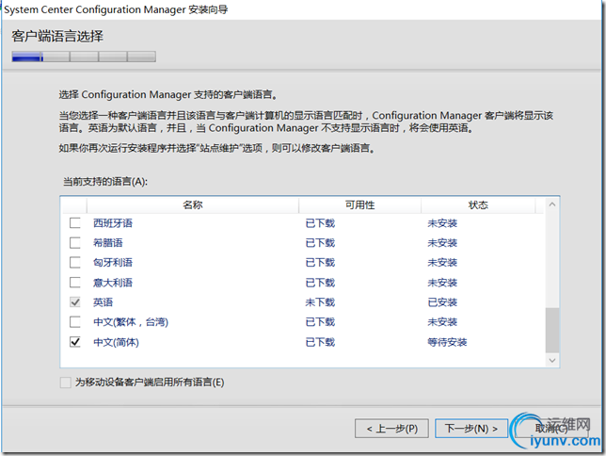Check the 中文(繁体，台湾) checkbox
This screenshot has height=456, width=606.
point(75,321)
